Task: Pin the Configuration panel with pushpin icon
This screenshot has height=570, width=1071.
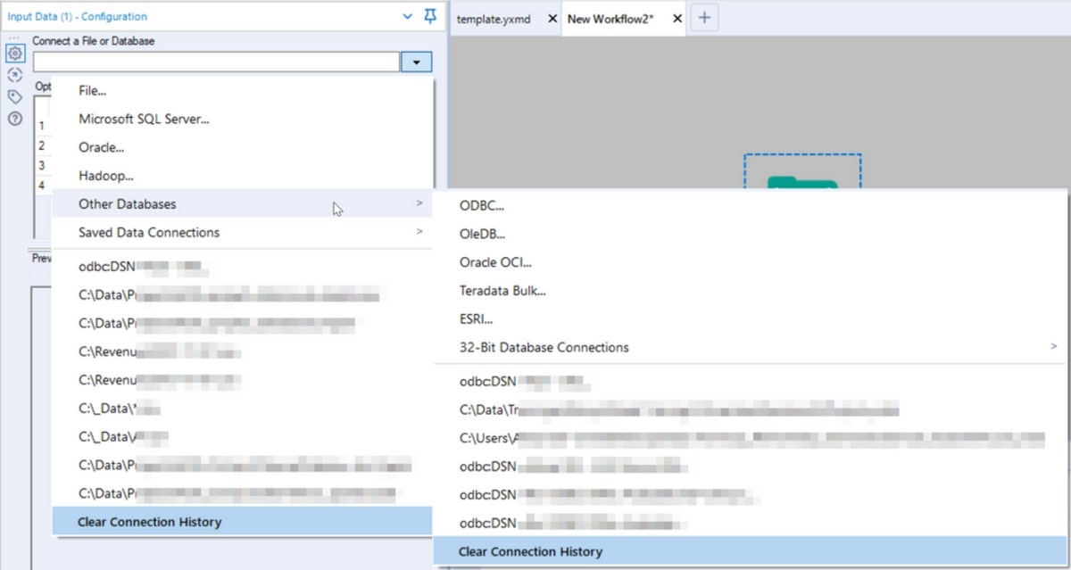Action: tap(430, 16)
